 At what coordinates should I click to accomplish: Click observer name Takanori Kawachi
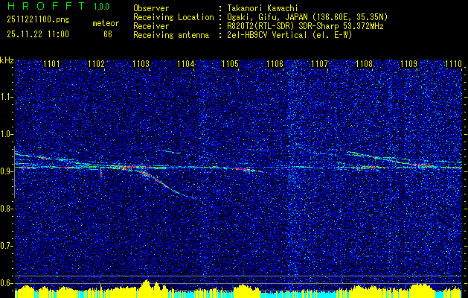point(262,8)
